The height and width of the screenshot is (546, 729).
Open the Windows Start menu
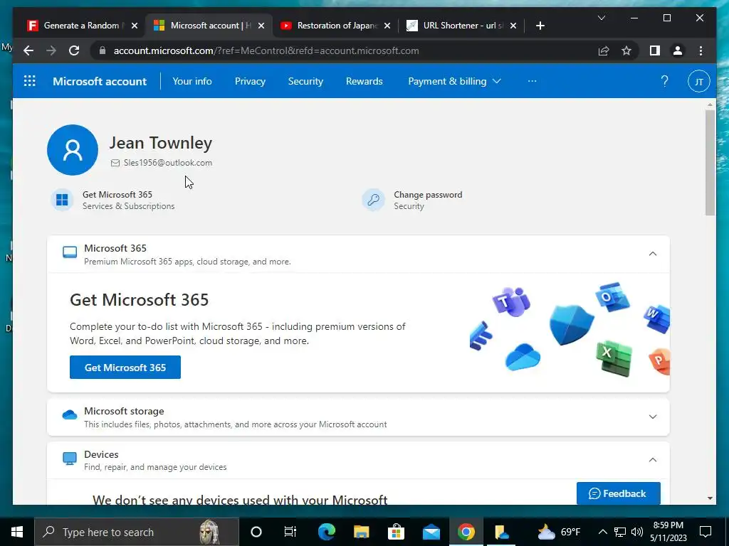pyautogui.click(x=17, y=532)
